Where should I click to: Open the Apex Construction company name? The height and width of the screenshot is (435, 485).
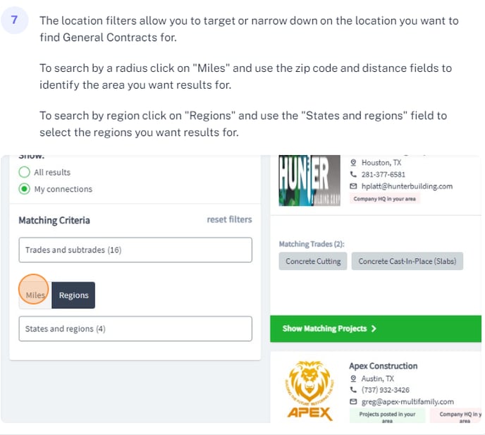click(383, 366)
